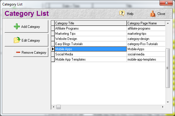The width and height of the screenshot is (175, 116).
Task: Click the vertical scrollbar thumb
Action: (168, 68)
